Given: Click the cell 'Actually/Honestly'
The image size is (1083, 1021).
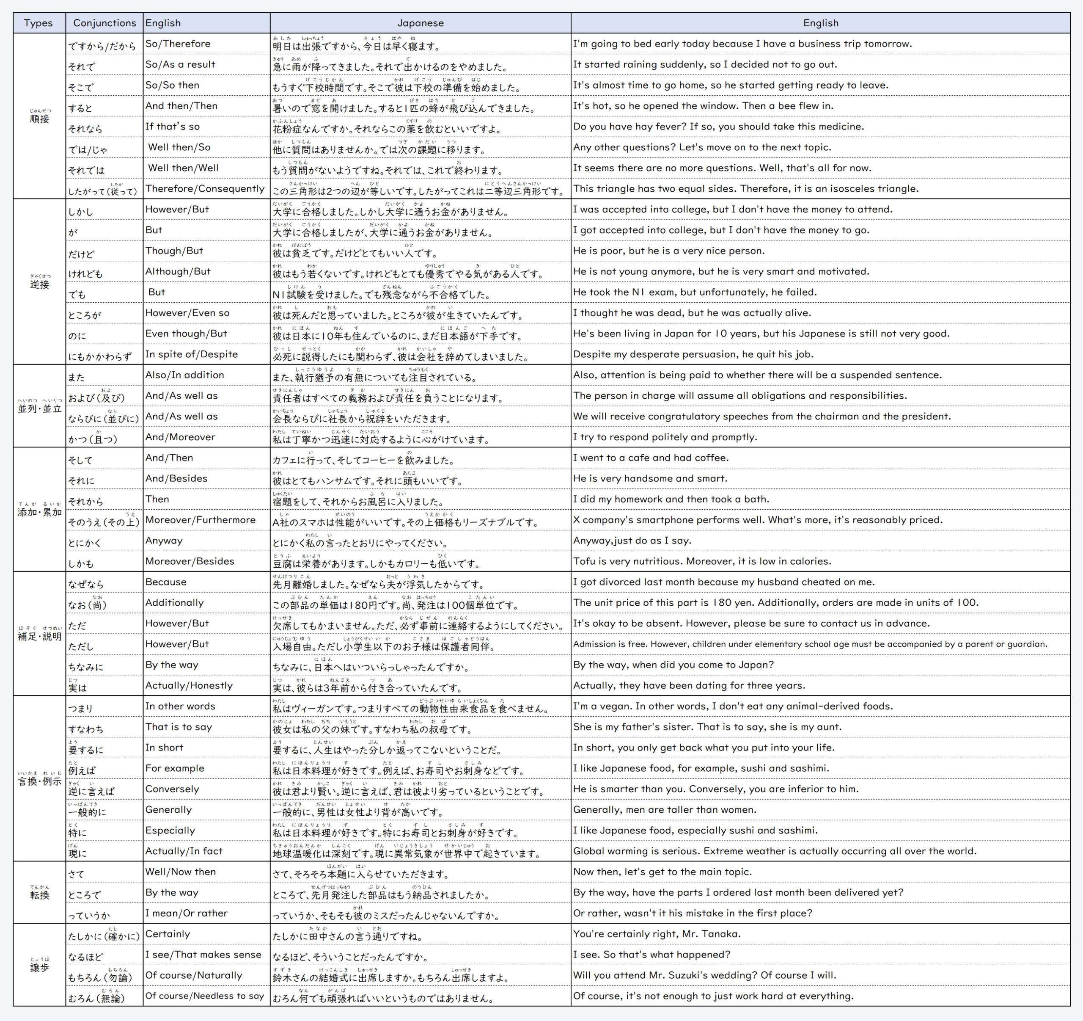Looking at the screenshot, I should 206,686.
